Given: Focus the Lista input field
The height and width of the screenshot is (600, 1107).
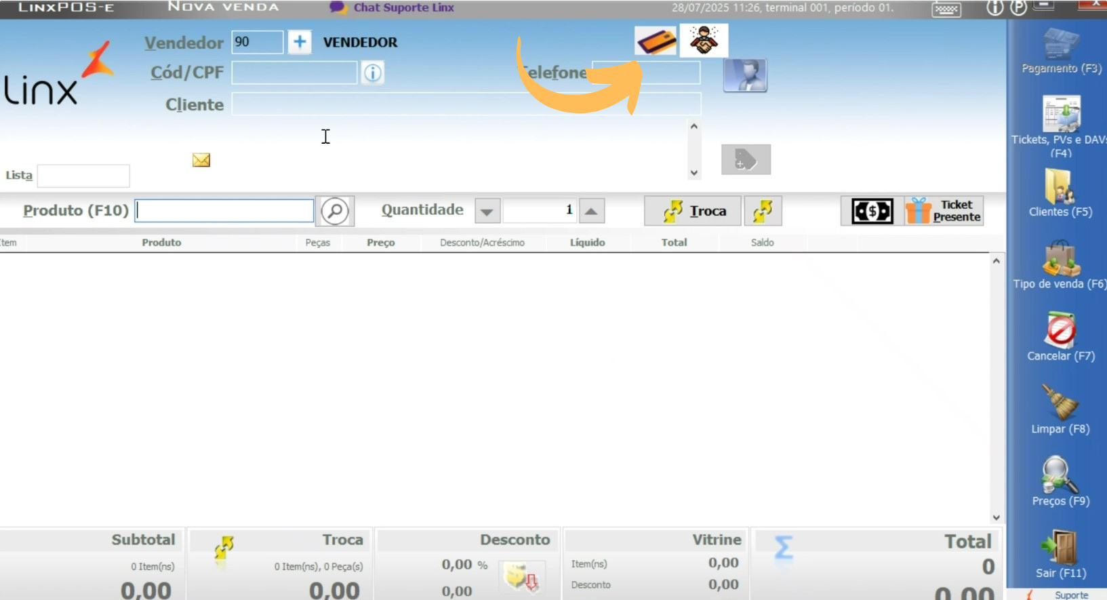Looking at the screenshot, I should pyautogui.click(x=83, y=176).
